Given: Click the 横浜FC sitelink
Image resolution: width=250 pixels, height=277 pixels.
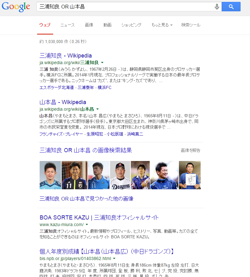Looking at the screenshot, I should (104, 87).
